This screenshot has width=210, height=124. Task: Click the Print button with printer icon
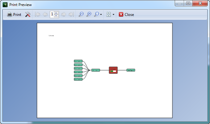tap(14, 14)
